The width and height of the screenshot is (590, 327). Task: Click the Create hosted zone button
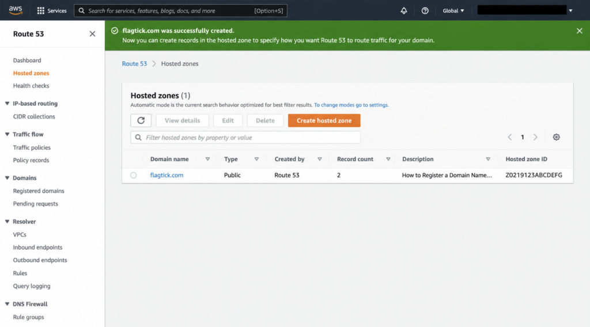pos(324,120)
